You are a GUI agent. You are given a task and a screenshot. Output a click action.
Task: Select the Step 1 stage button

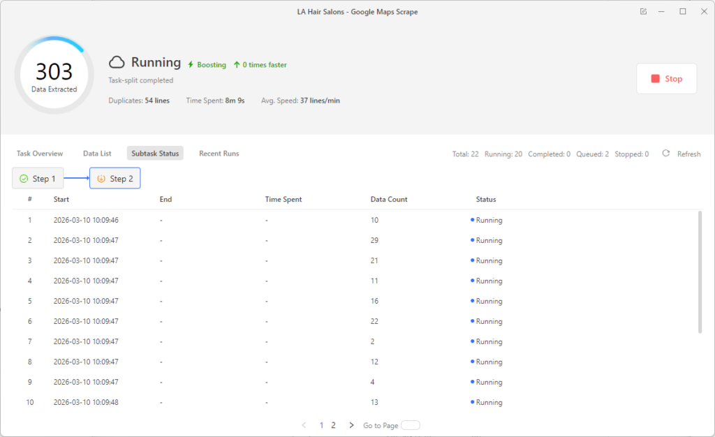(x=38, y=179)
